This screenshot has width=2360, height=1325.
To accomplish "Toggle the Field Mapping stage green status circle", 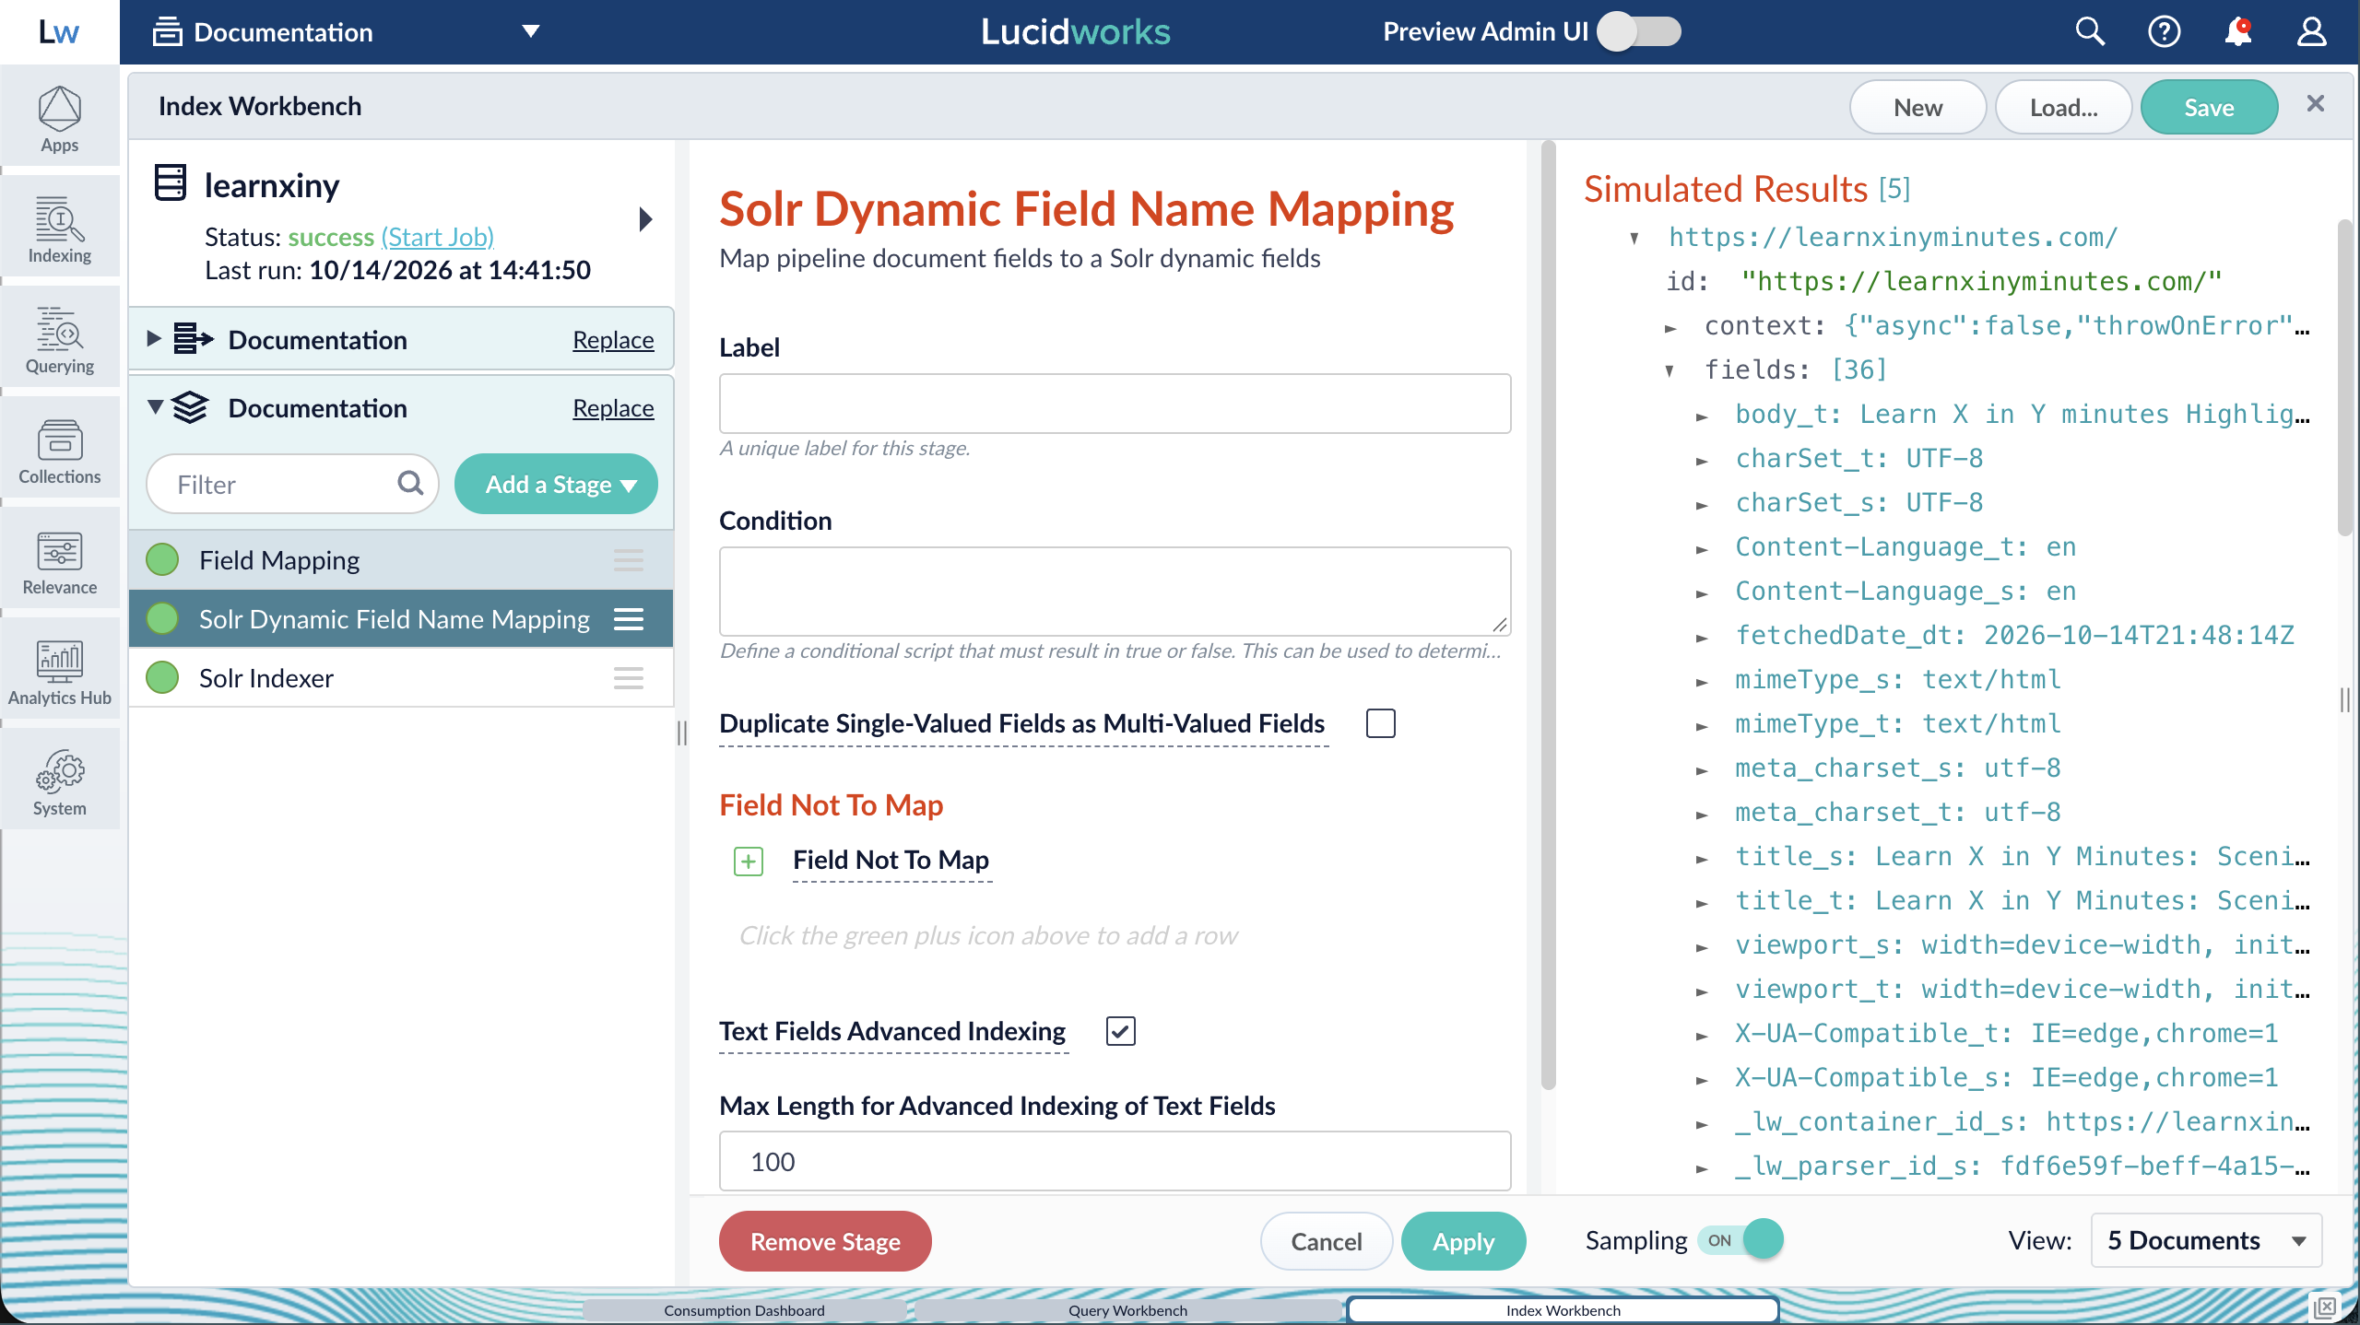I will [x=162, y=560].
